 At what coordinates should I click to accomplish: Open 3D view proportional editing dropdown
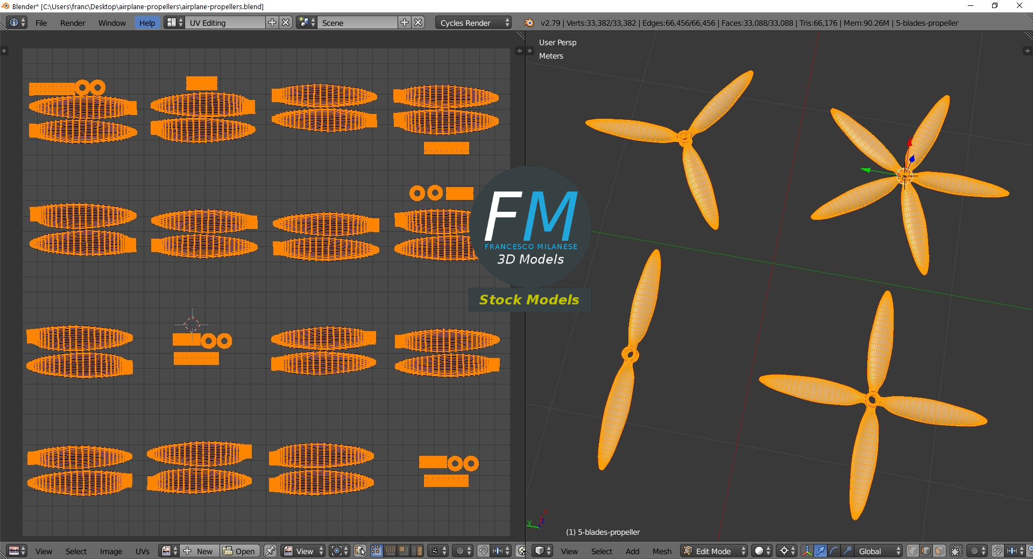(x=977, y=551)
